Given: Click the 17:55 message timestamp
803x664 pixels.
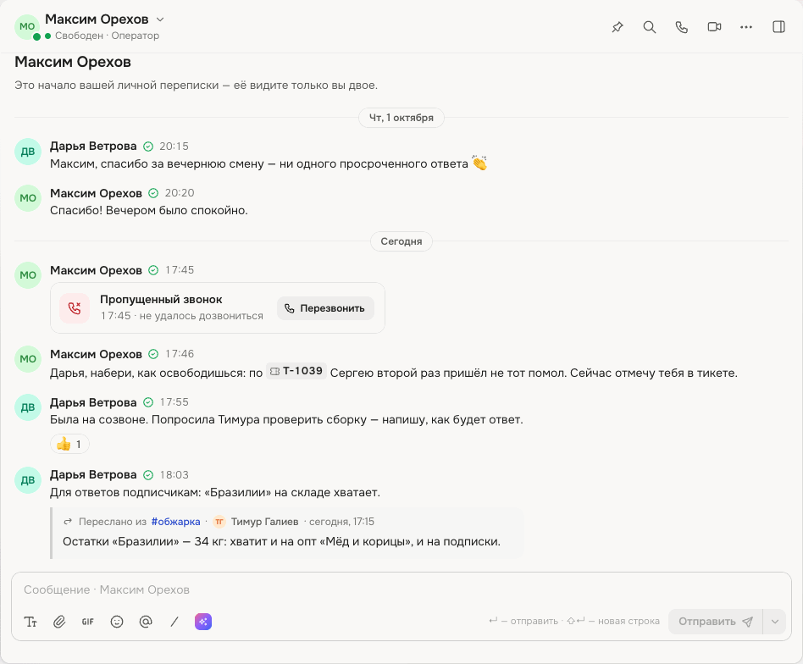Looking at the screenshot, I should 174,402.
